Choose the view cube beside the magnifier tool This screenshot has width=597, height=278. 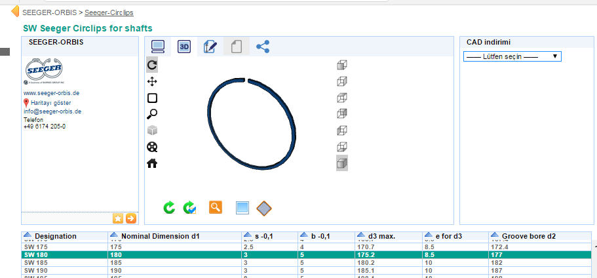point(342,113)
